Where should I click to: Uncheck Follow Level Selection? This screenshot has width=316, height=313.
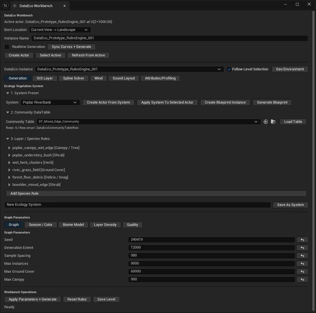tap(229, 69)
